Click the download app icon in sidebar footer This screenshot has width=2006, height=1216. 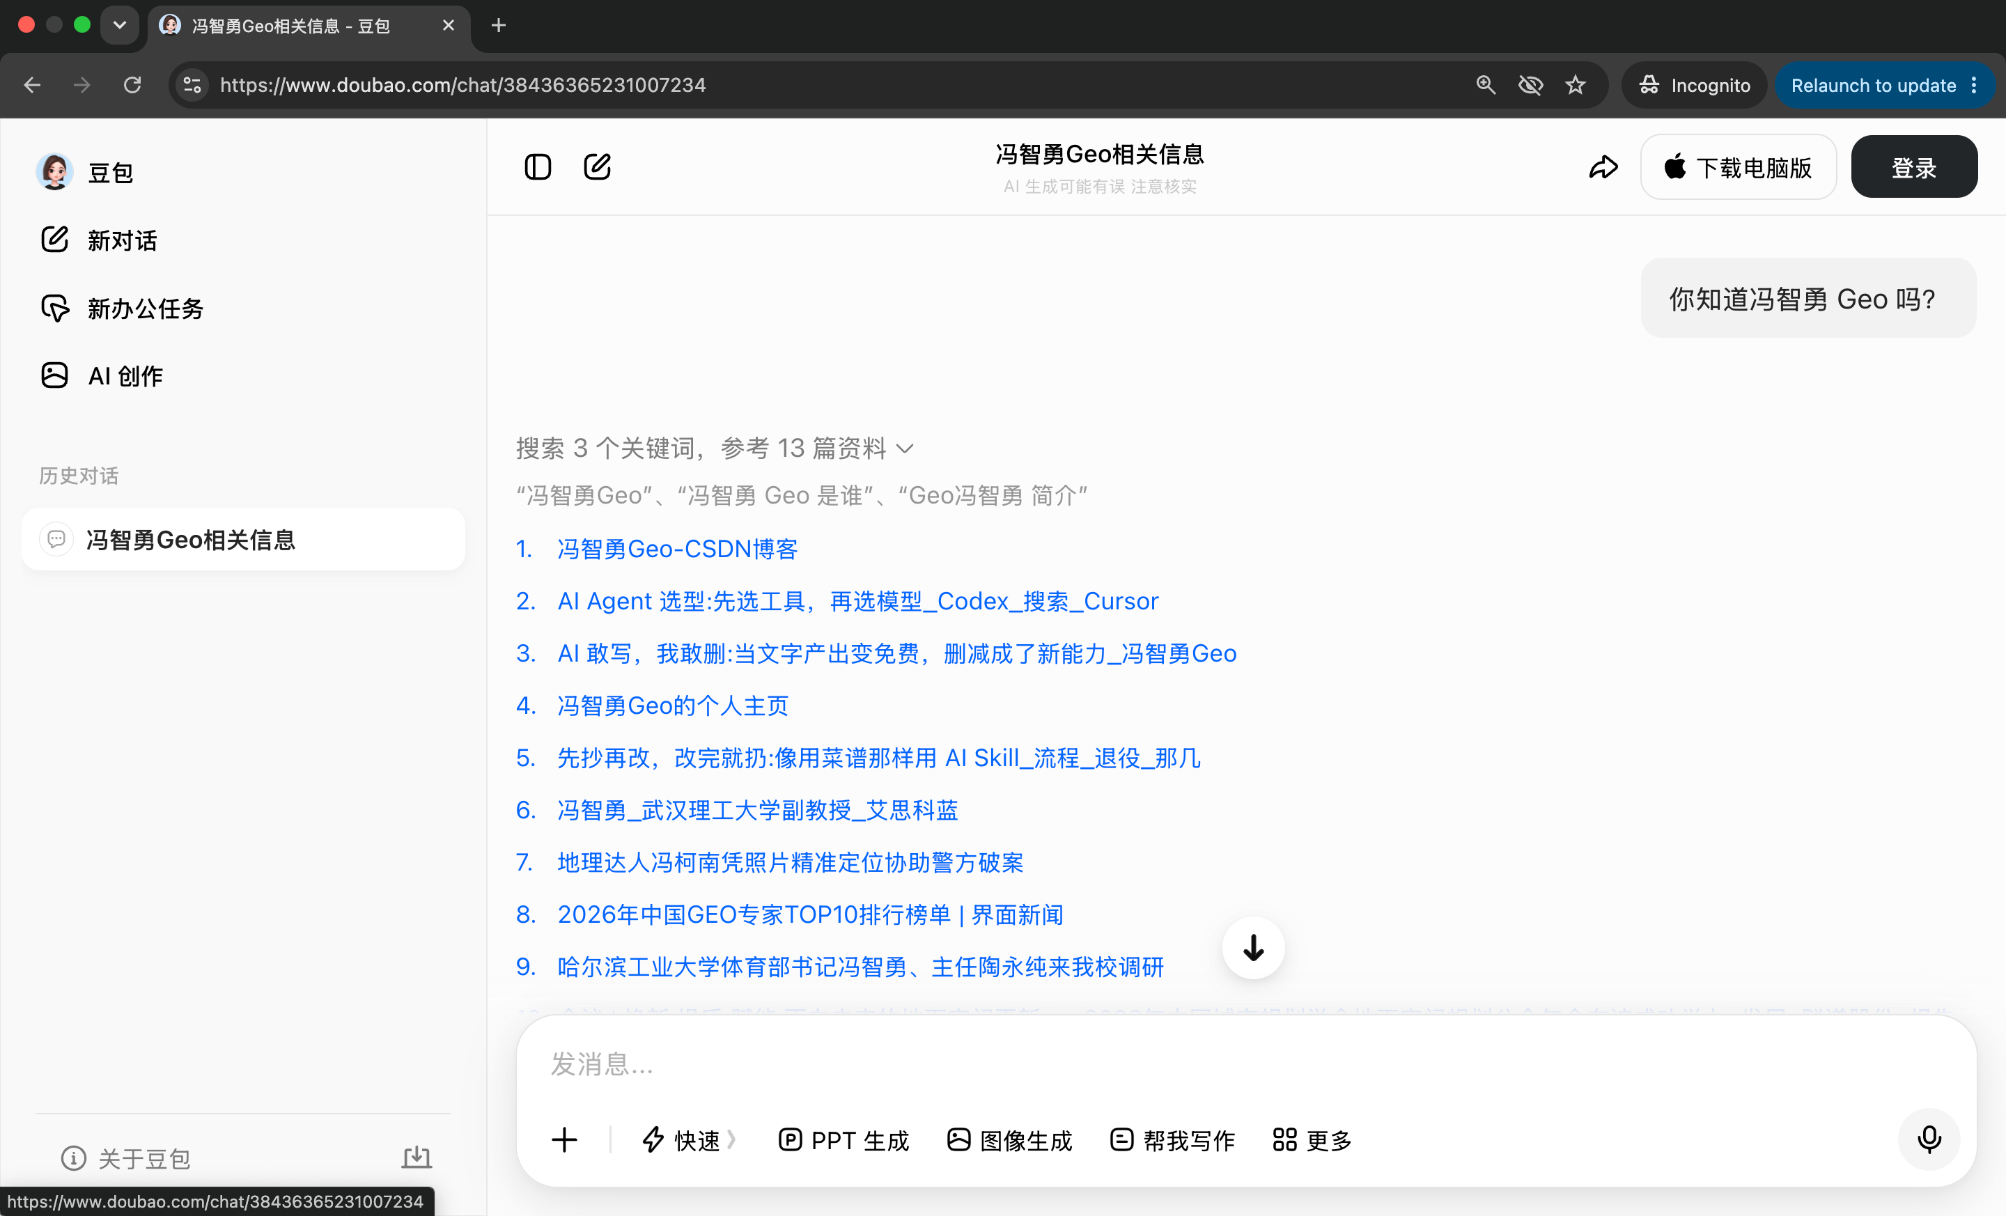click(x=416, y=1157)
